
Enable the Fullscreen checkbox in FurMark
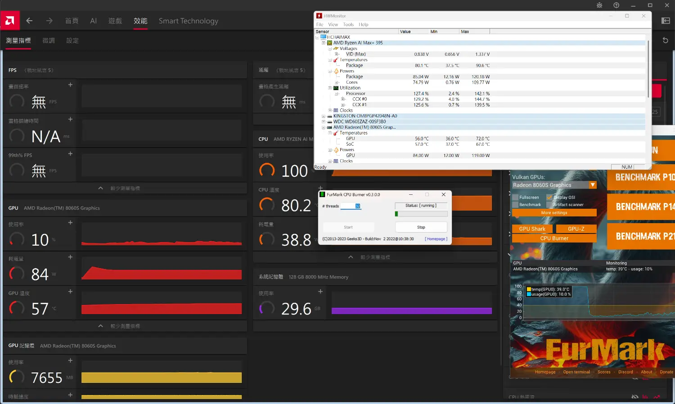[x=515, y=198]
